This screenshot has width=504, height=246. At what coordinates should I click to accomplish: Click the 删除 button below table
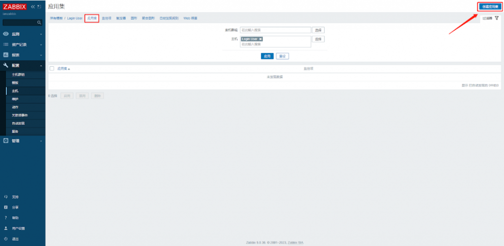[97, 96]
